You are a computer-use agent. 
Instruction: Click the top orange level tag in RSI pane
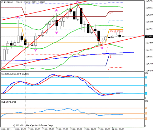pos(146,108)
